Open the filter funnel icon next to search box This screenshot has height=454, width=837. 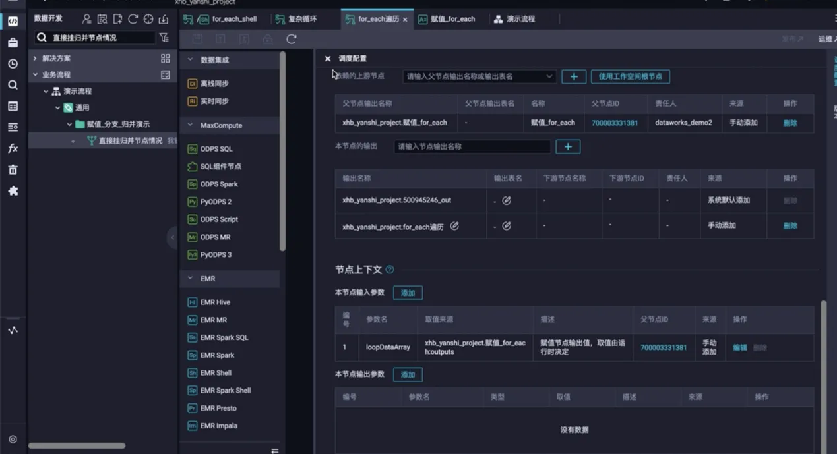[164, 38]
